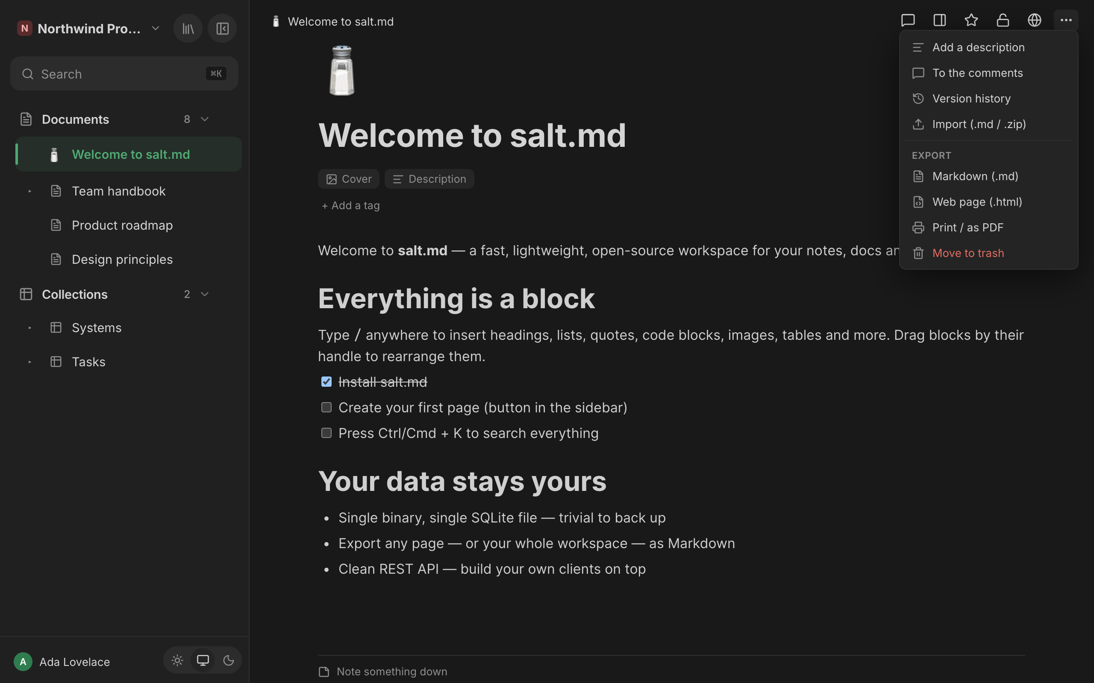Check the Press Ctrl/Cmd + K checkbox
This screenshot has height=683, width=1094.
[326, 433]
